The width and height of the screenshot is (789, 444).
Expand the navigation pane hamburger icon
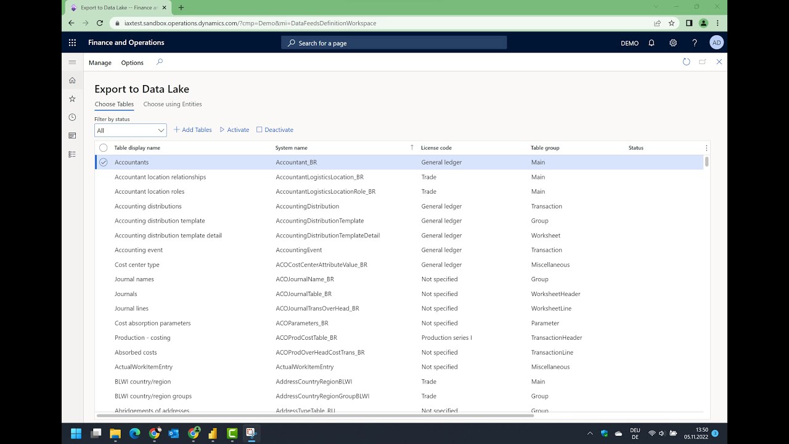point(72,62)
